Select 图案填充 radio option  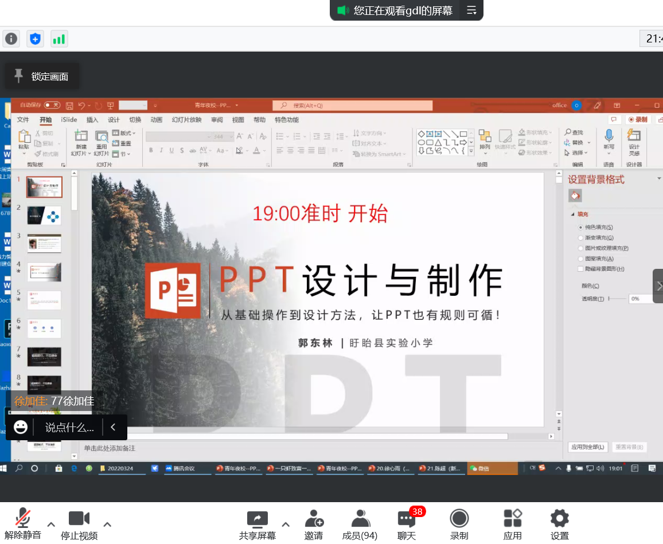click(580, 259)
